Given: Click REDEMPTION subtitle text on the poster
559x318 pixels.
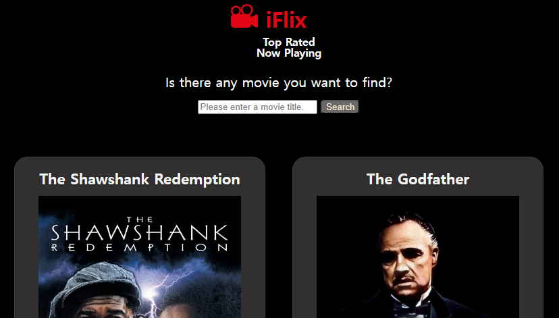Looking at the screenshot, I should click(x=140, y=247).
